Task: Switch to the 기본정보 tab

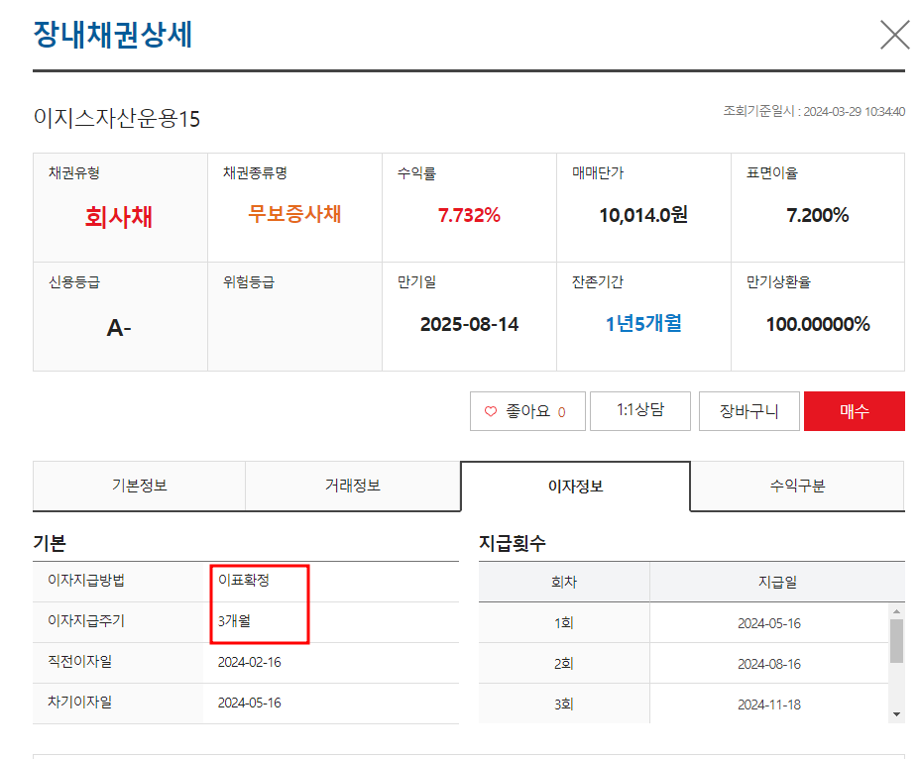Action: pos(139,486)
